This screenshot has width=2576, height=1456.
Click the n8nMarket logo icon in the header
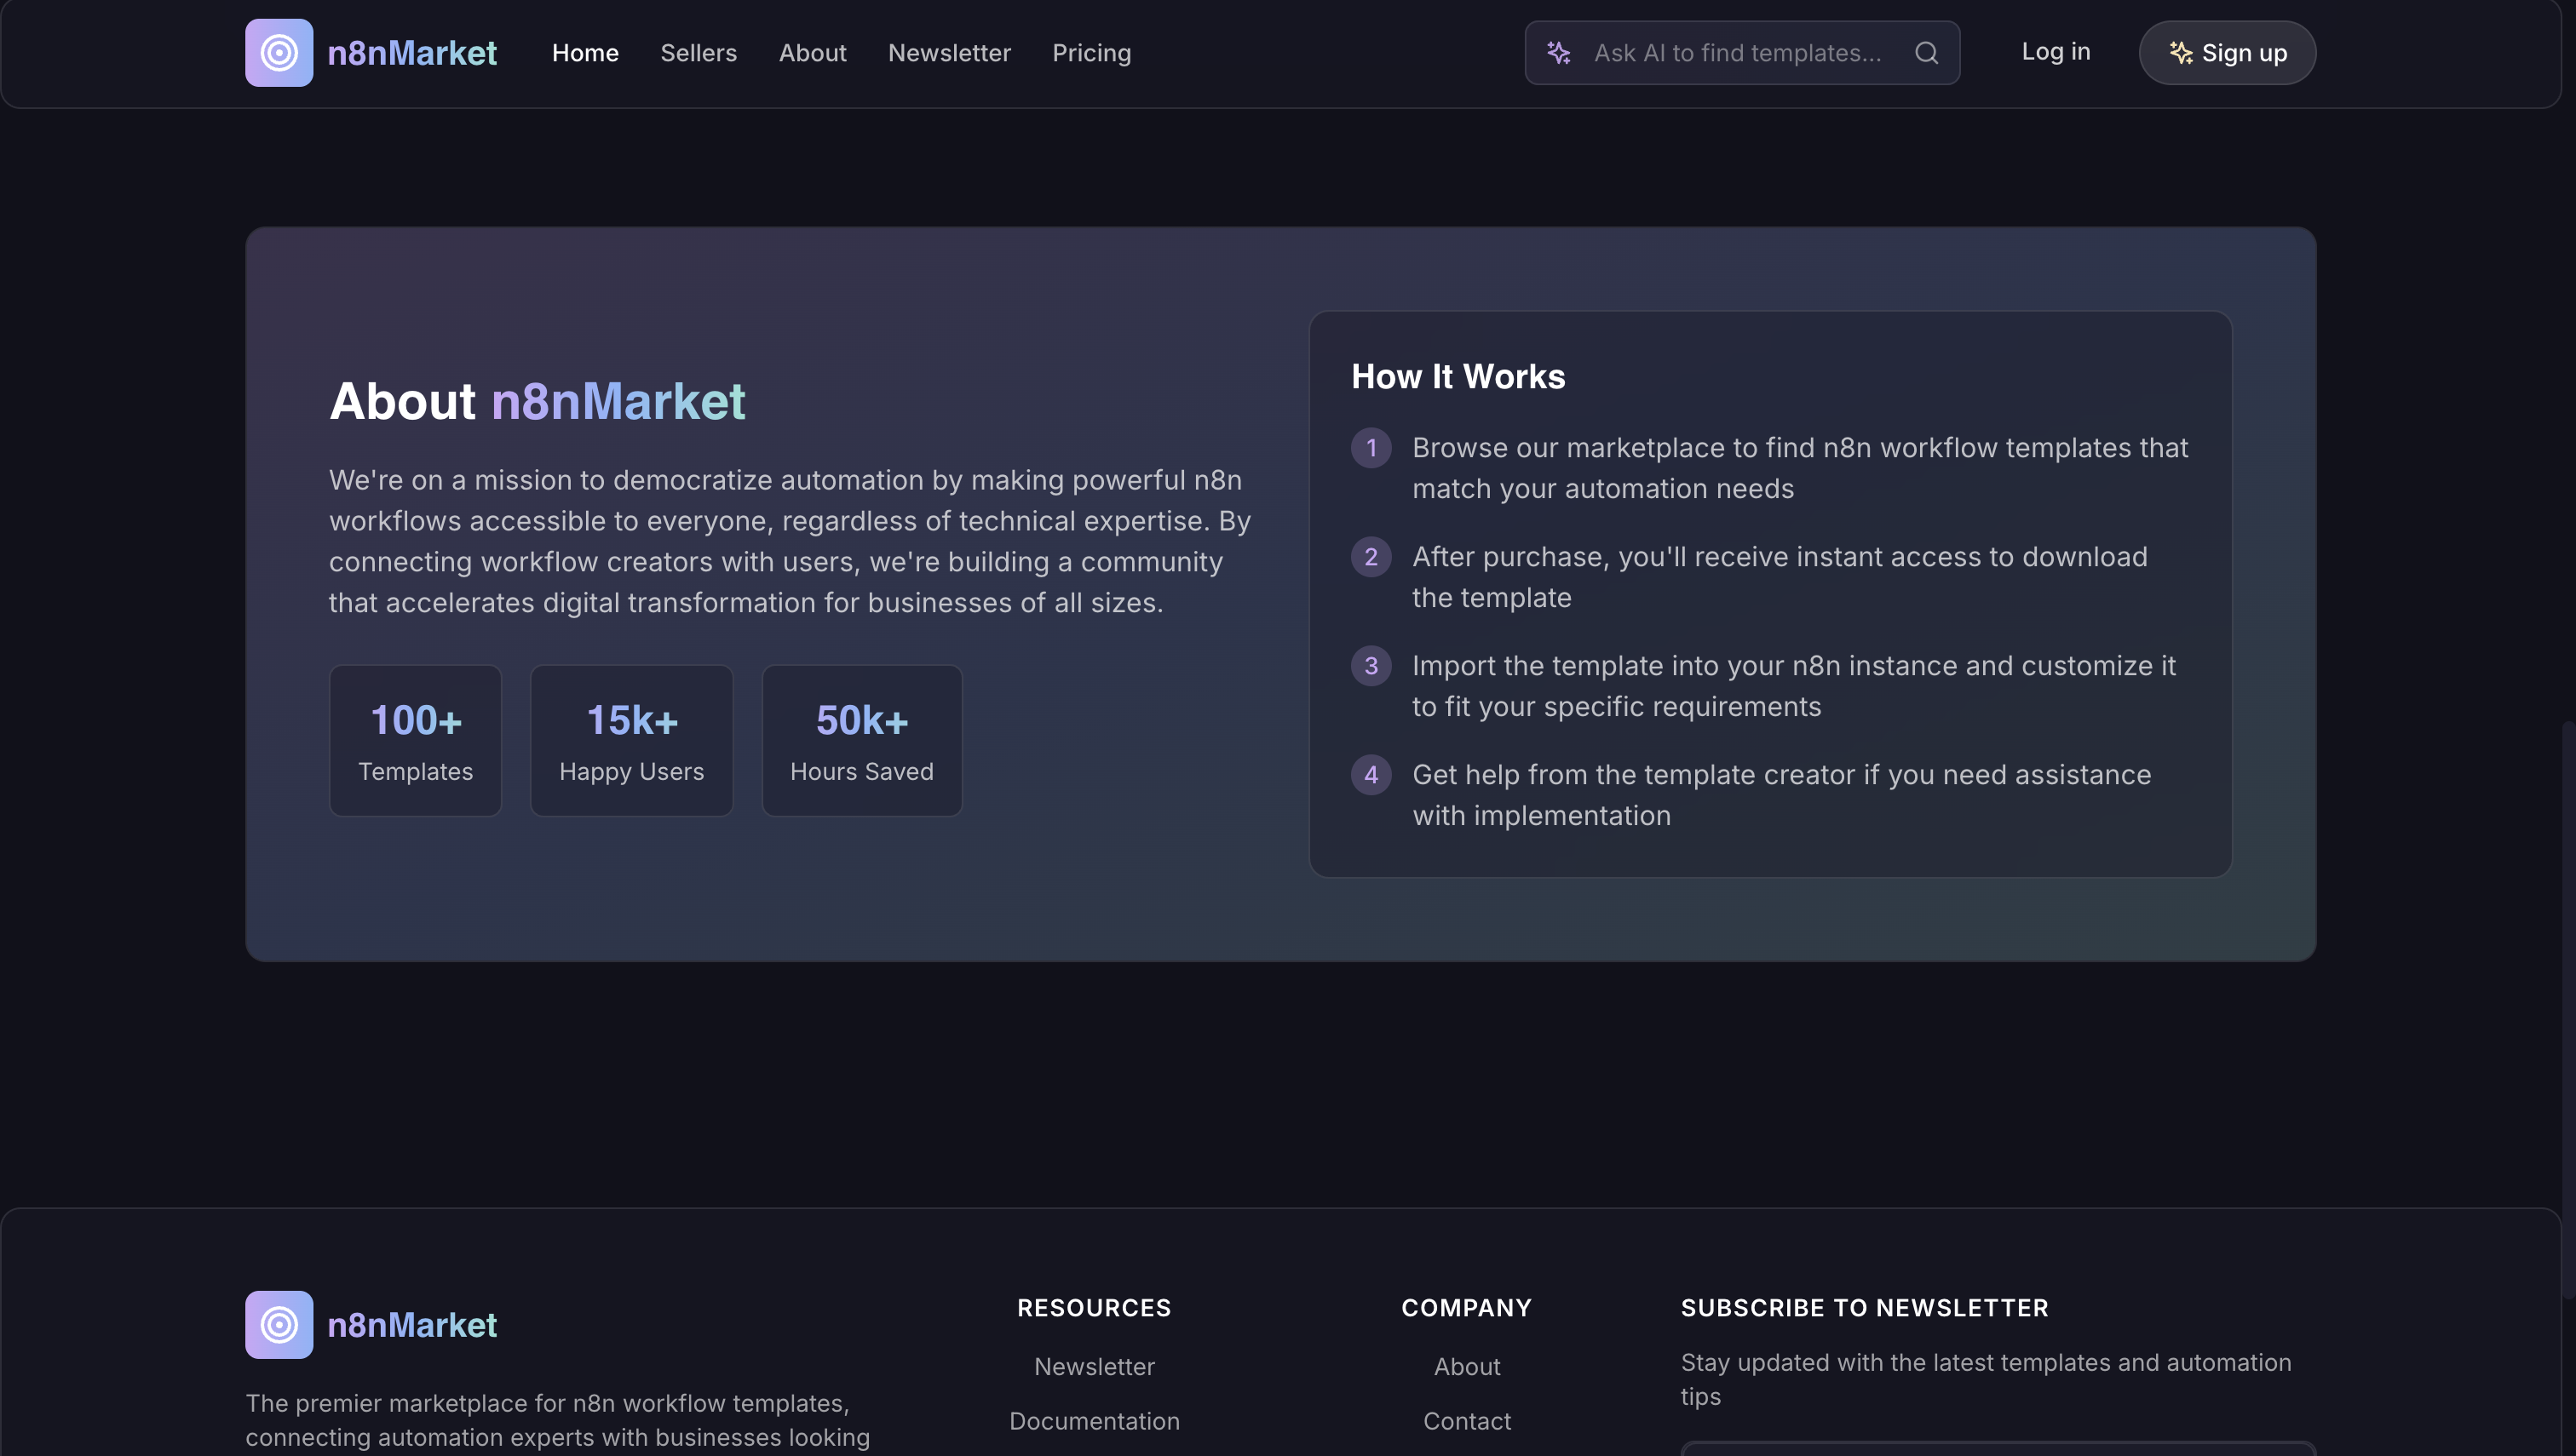click(278, 52)
